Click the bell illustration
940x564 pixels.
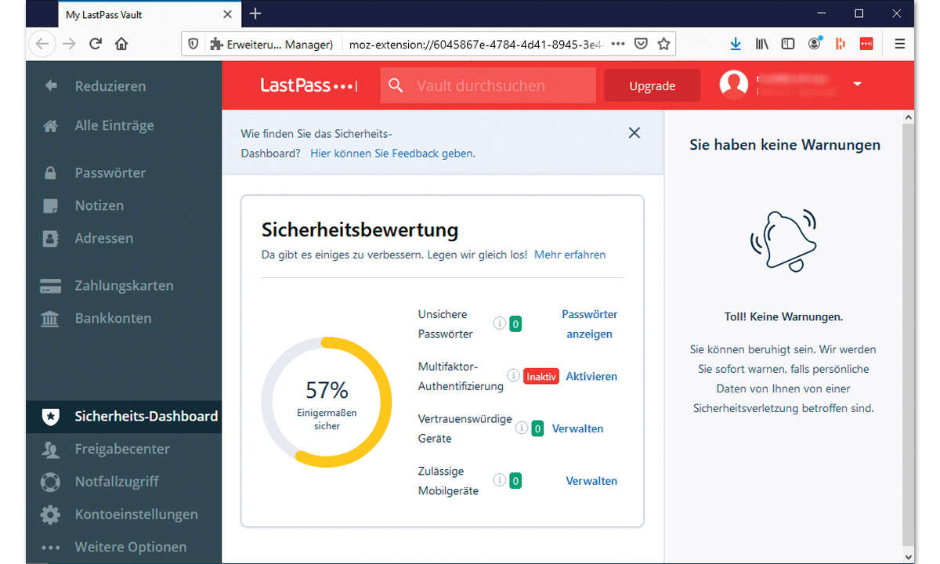point(783,240)
